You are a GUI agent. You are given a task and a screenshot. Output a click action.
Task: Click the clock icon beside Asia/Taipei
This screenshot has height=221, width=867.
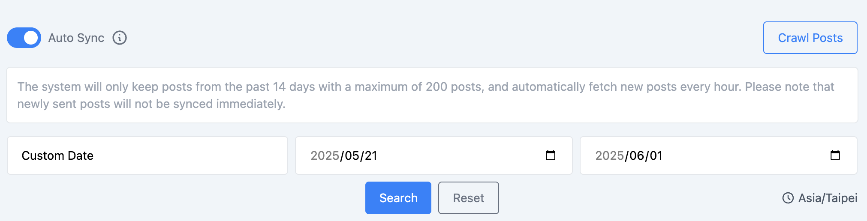788,198
